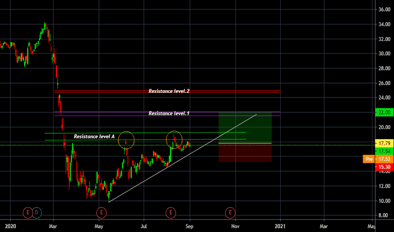Open the earnings E marker between Jul and Sep

coord(171,213)
